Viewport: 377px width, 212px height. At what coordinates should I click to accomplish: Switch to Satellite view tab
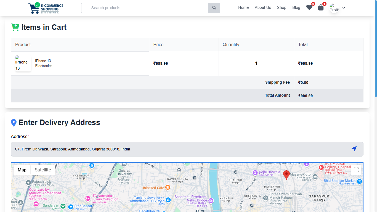tap(43, 170)
